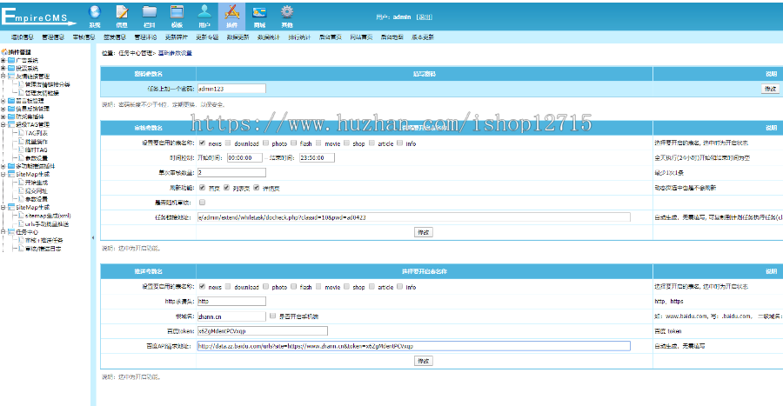Expand the 防采集插件 tree node
This screenshot has height=406, width=783.
click(3, 116)
